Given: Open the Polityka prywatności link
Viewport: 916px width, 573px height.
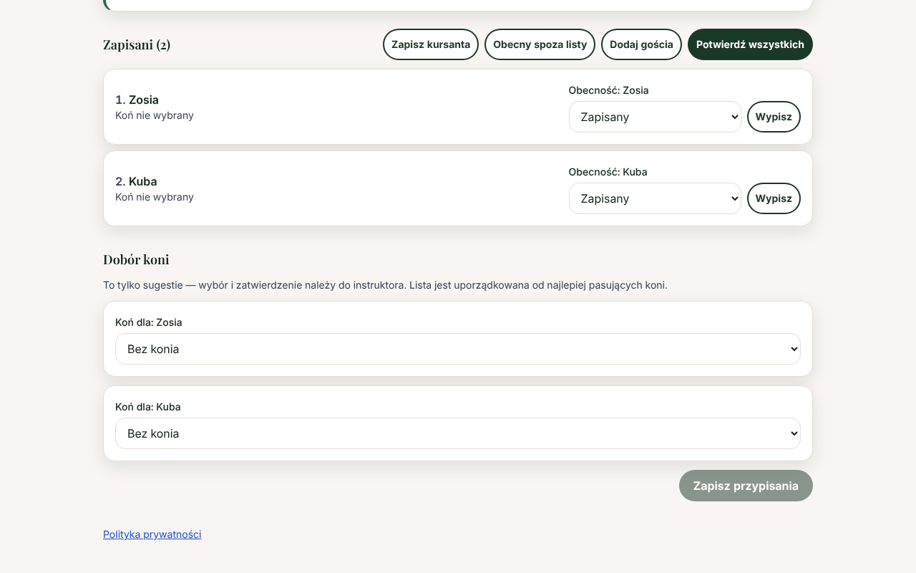Looking at the screenshot, I should (x=152, y=534).
